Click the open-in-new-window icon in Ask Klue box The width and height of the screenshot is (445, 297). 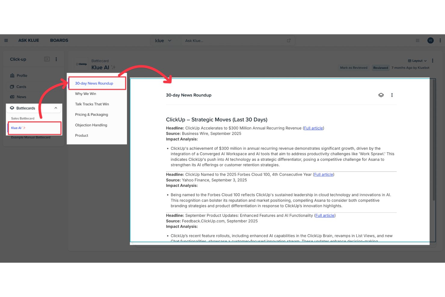289,41
